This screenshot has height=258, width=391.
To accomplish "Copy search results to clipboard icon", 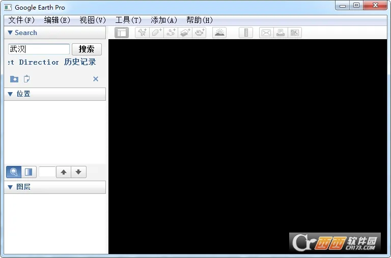I will (26, 79).
